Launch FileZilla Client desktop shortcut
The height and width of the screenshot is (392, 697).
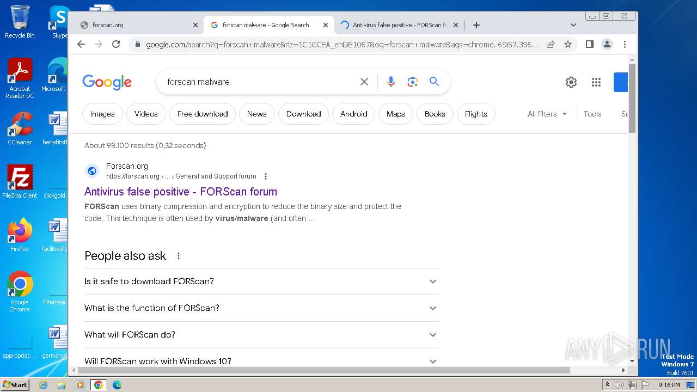20,182
